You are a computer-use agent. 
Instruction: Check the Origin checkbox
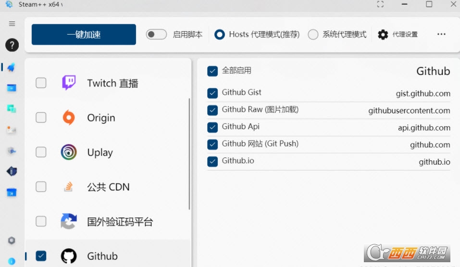[41, 118]
